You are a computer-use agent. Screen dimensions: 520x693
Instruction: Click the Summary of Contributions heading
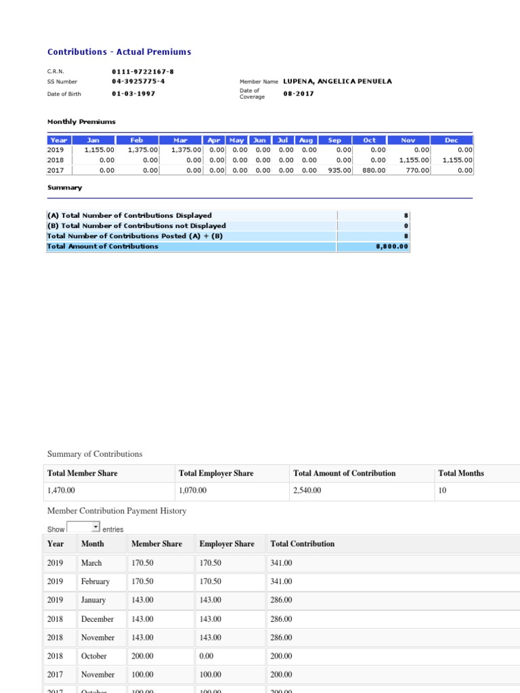pyautogui.click(x=95, y=454)
